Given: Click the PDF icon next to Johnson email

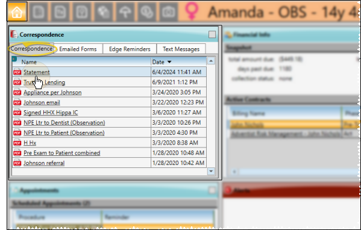Looking at the screenshot, I should click(x=17, y=102).
